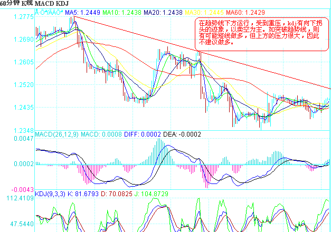Click the MA10: 1.2438 indicator label

pyautogui.click(x=122, y=13)
